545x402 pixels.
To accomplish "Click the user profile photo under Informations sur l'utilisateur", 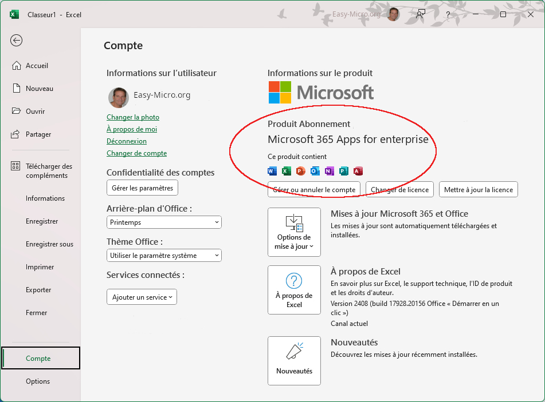I will click(x=119, y=97).
